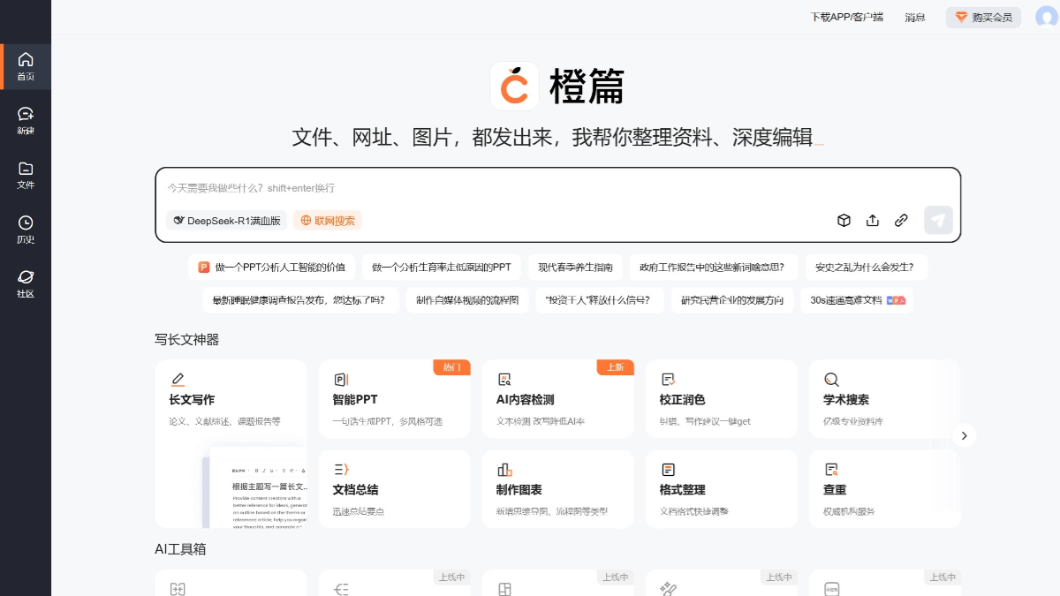Click the second AI工具箱 card icon
This screenshot has width=1060, height=596.
point(341,589)
